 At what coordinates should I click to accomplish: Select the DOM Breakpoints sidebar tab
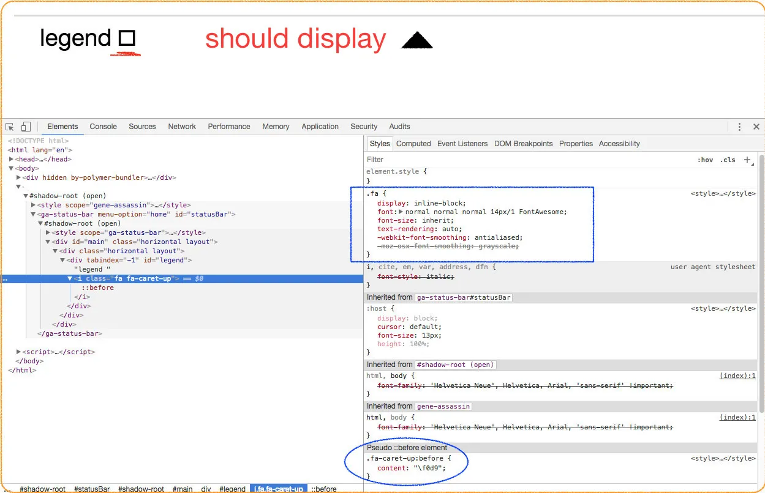[x=523, y=144]
